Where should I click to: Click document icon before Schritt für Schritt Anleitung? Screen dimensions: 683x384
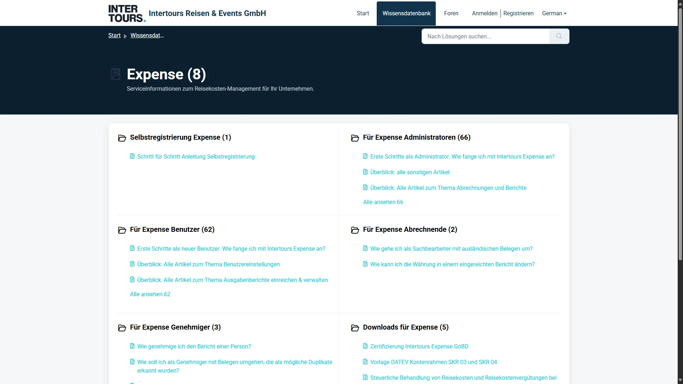click(x=132, y=156)
